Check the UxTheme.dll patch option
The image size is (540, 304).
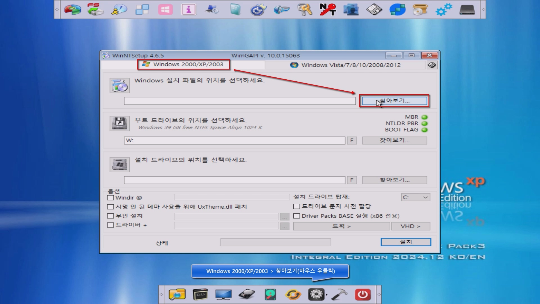click(111, 207)
